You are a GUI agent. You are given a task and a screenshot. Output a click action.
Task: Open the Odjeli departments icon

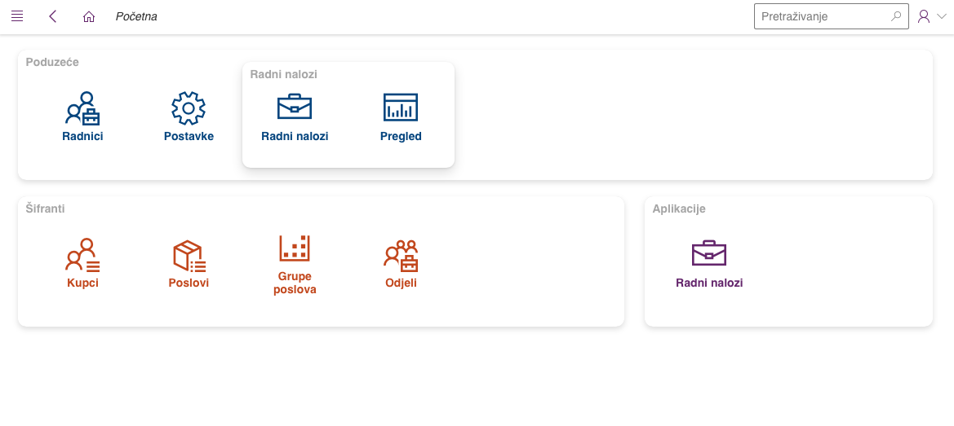click(x=401, y=255)
